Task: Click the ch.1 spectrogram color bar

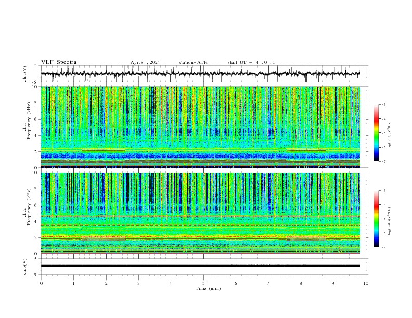Action: tap(376, 133)
